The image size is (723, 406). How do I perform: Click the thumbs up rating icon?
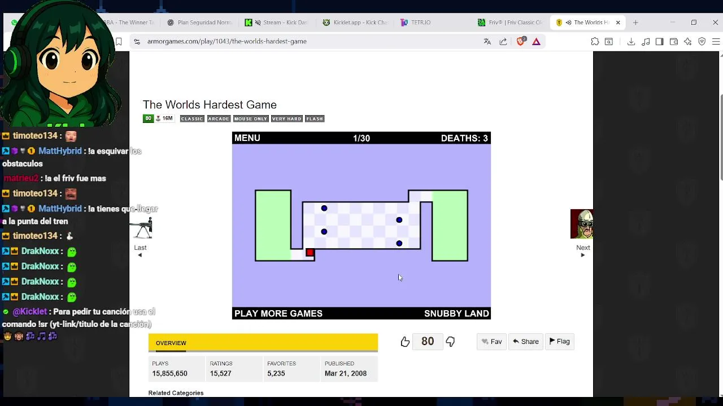(x=405, y=342)
